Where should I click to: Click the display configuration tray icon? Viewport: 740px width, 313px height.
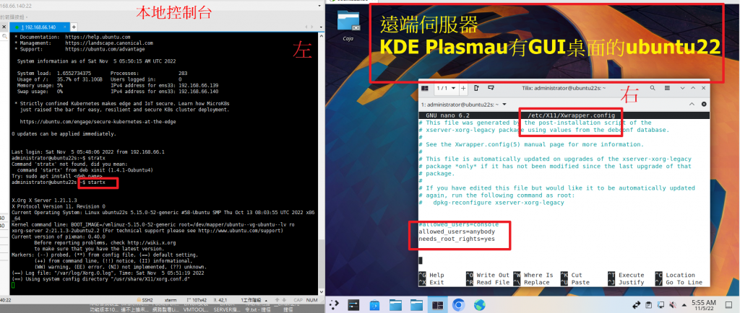(x=661, y=305)
